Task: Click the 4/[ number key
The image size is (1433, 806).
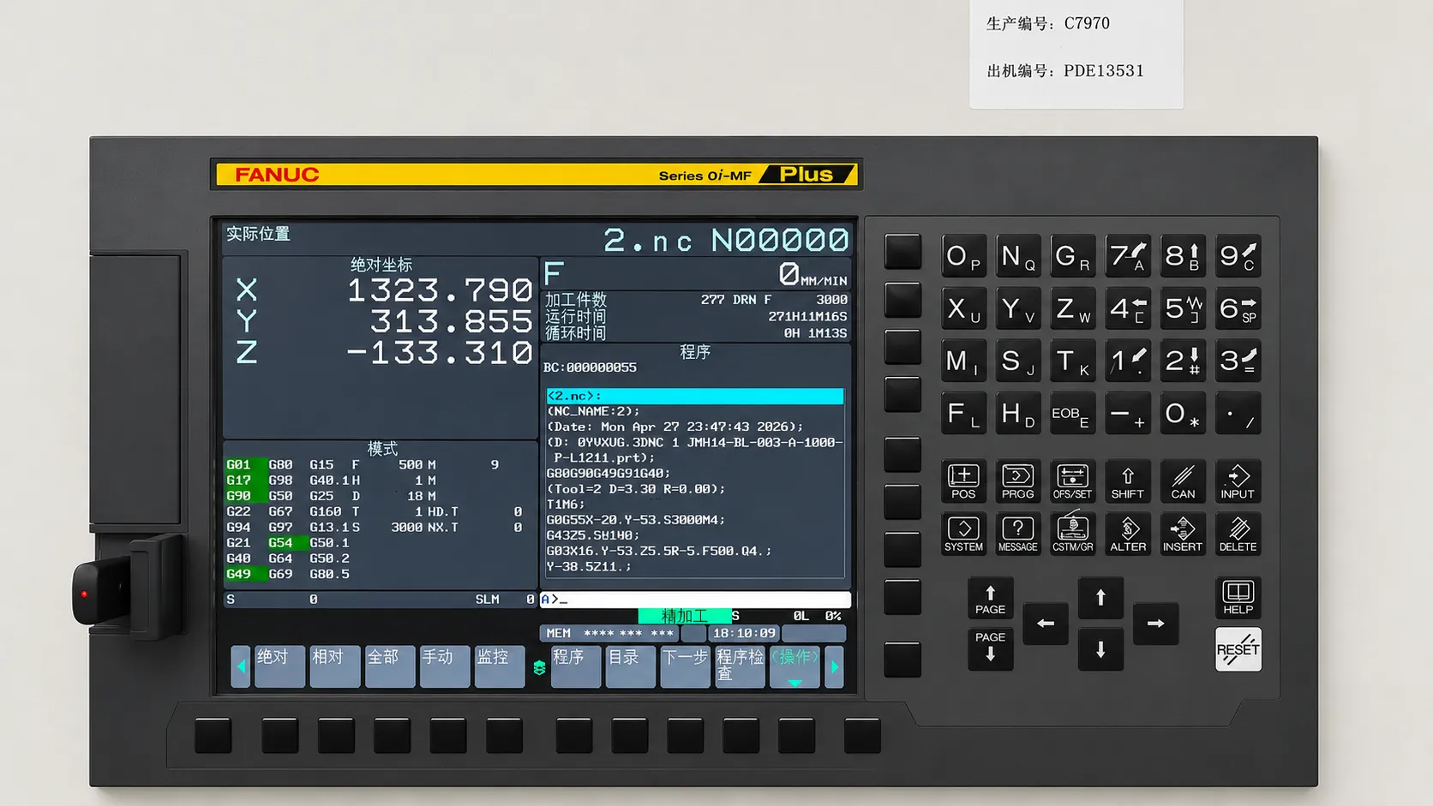Action: coord(1128,308)
